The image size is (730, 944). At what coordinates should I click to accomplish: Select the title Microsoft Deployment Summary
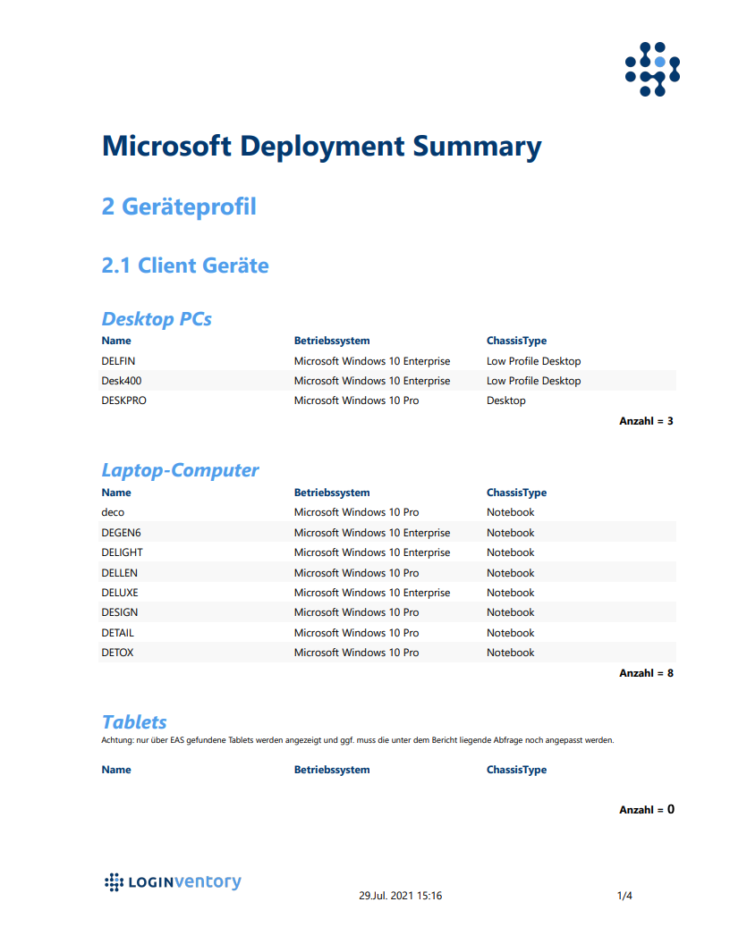click(x=322, y=147)
